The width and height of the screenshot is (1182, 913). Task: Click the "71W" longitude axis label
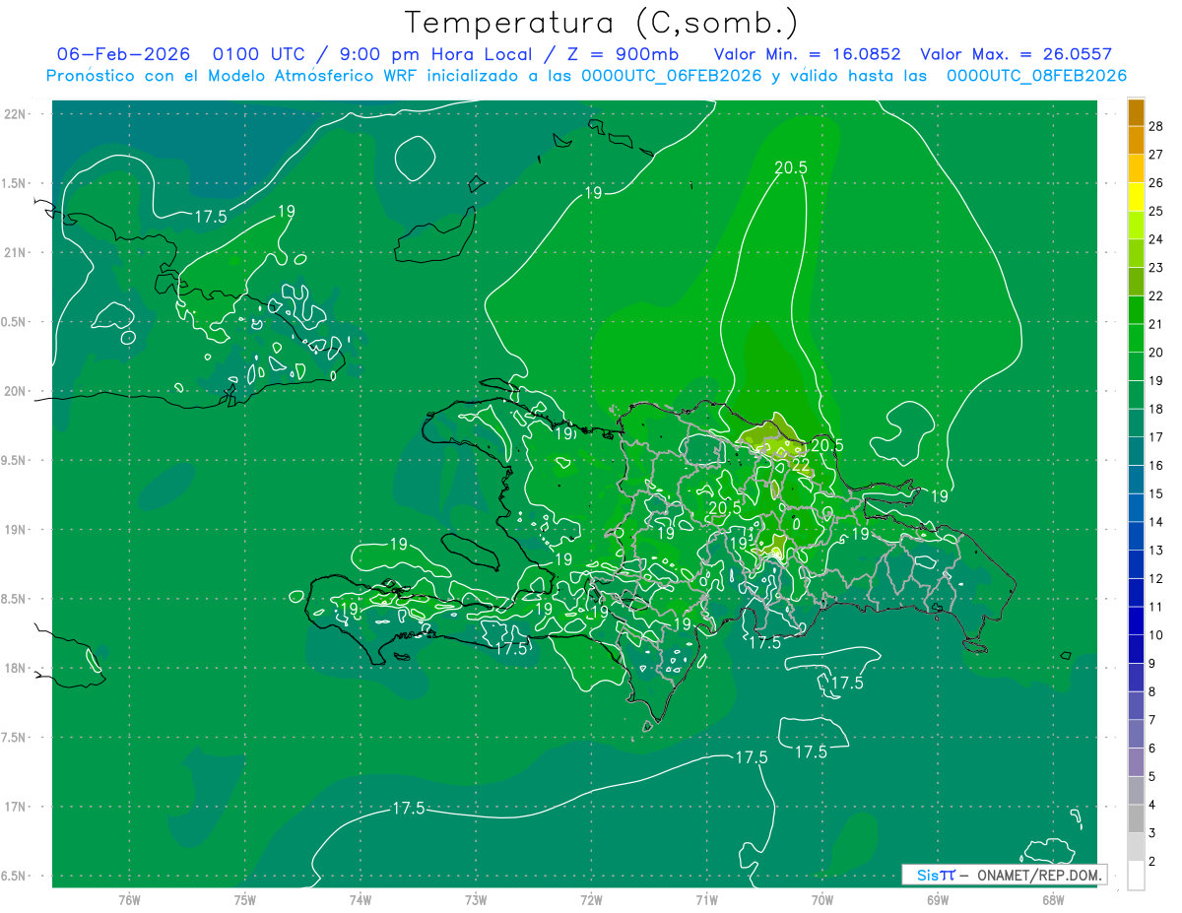click(x=706, y=900)
